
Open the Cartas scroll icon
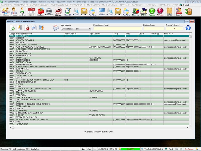click(169, 12)
